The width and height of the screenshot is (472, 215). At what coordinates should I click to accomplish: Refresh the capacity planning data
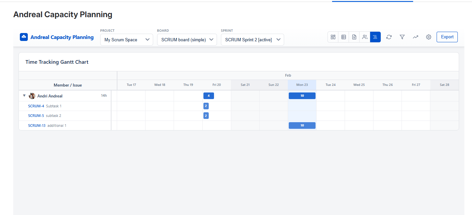click(x=389, y=37)
